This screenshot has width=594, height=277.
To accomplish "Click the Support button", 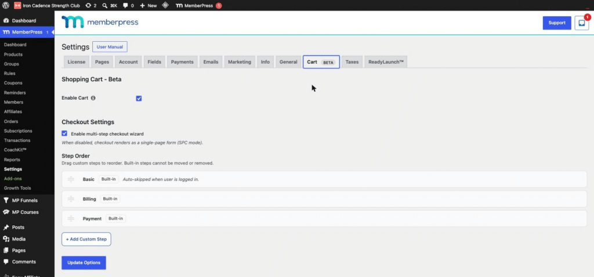I will (x=557, y=23).
